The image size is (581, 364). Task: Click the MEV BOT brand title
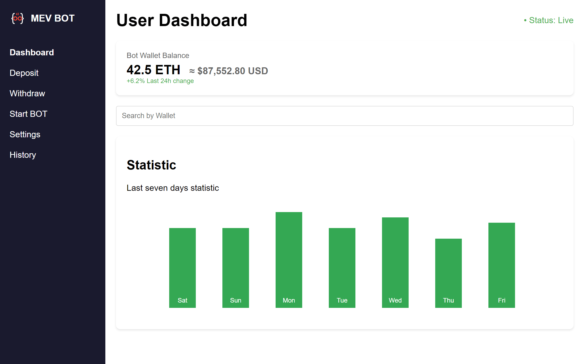tap(53, 18)
